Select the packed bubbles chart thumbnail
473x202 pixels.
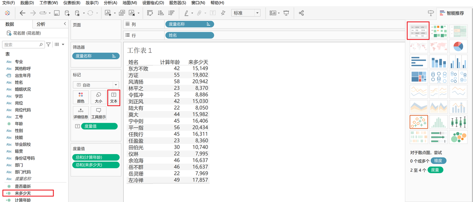point(458,137)
